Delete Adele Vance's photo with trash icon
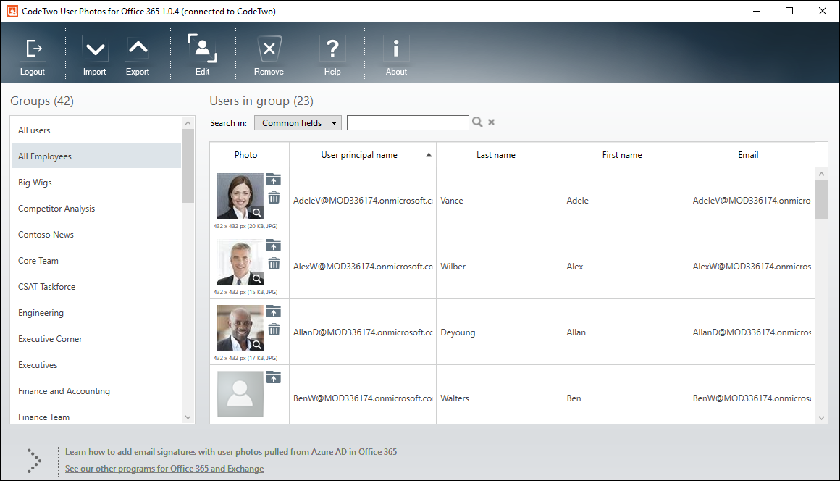840x481 pixels. (274, 198)
